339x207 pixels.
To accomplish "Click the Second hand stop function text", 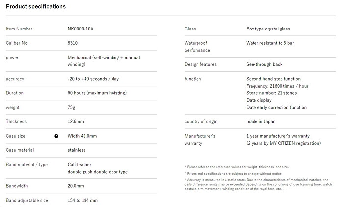I will (x=273, y=79).
